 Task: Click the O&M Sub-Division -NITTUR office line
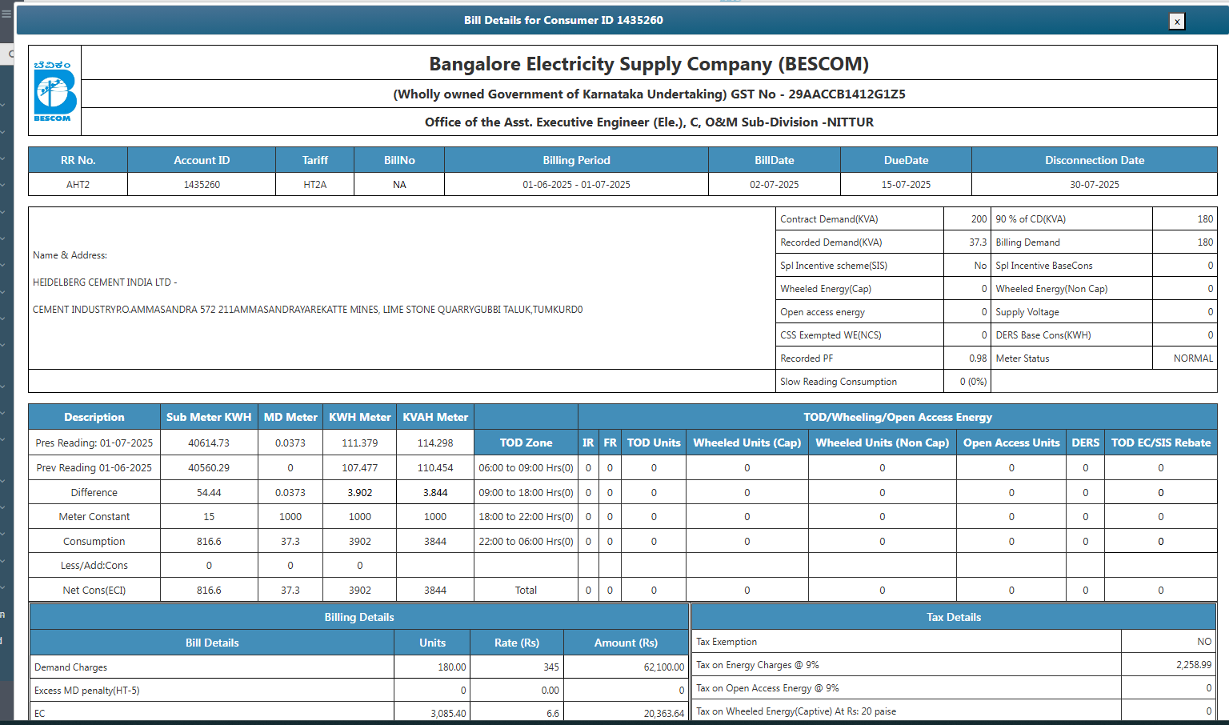pos(649,122)
